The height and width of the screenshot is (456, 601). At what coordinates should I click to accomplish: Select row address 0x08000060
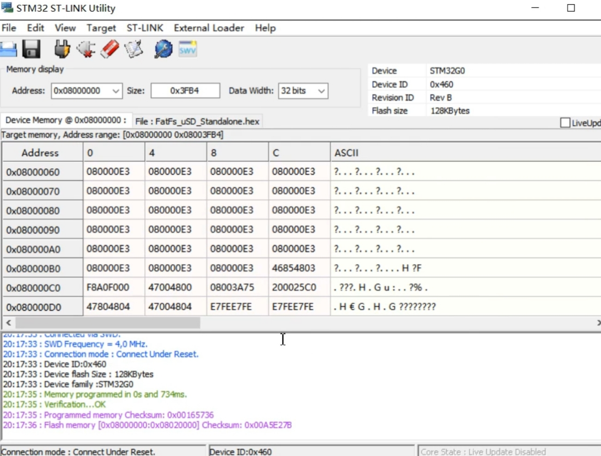coord(42,172)
